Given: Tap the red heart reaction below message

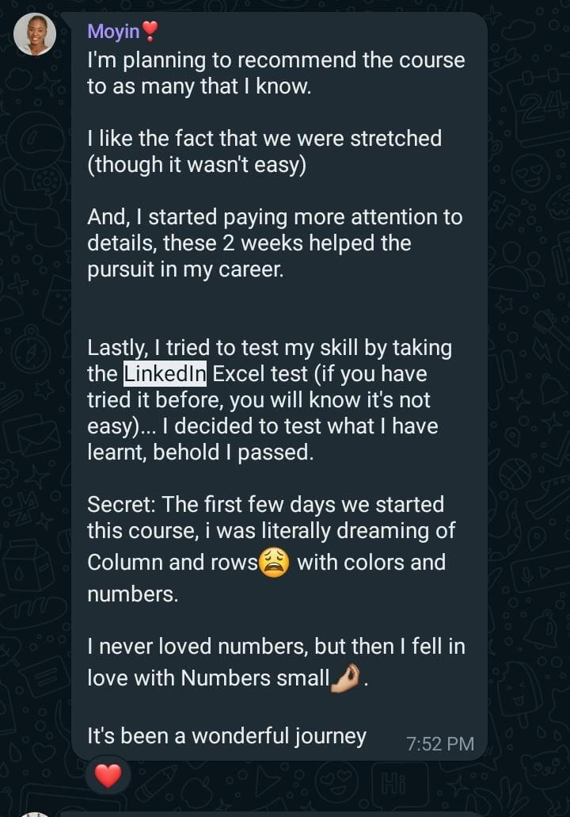Looking at the screenshot, I should click(x=108, y=775).
